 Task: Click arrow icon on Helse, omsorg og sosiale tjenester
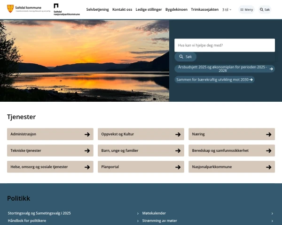[87, 167]
